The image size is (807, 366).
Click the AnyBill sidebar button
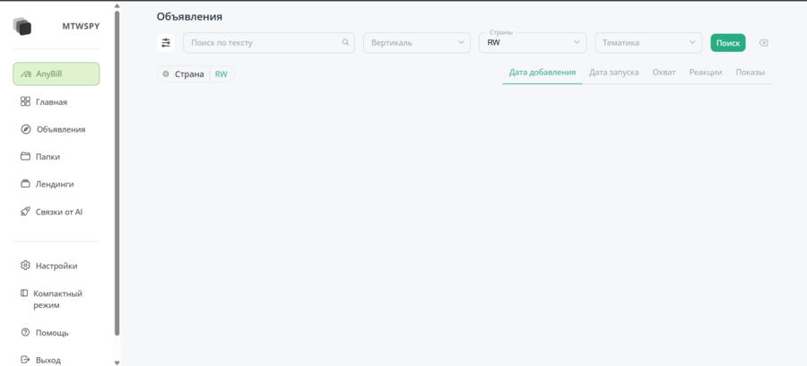click(56, 74)
